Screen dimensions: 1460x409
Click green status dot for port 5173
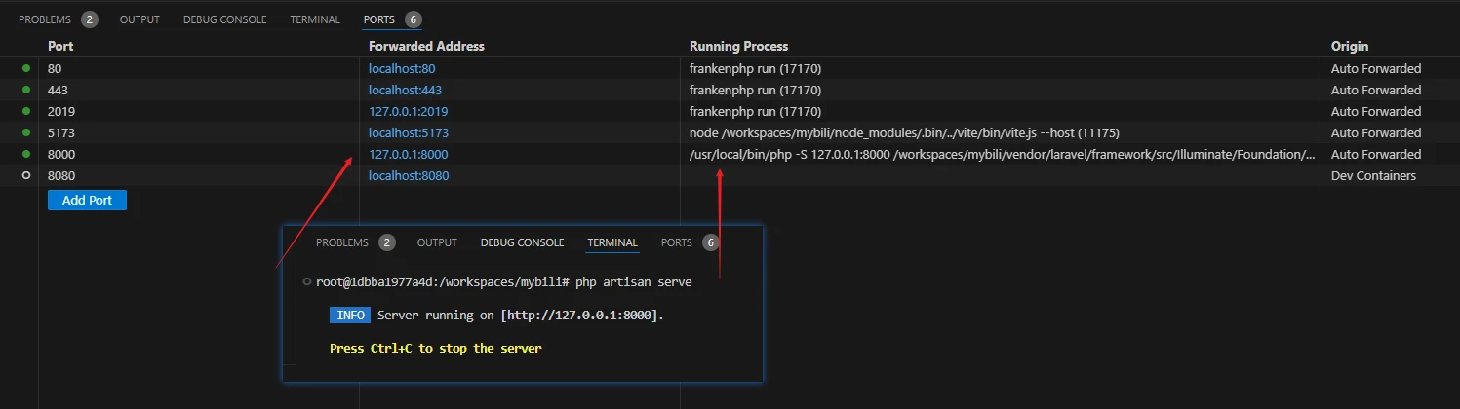pos(26,132)
